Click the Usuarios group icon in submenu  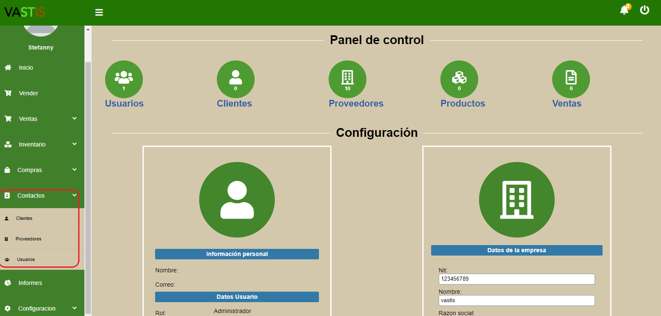[x=7, y=259]
